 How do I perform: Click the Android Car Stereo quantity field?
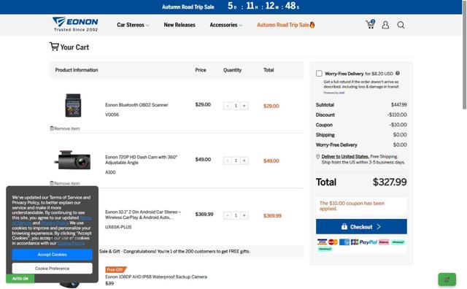tap(236, 215)
